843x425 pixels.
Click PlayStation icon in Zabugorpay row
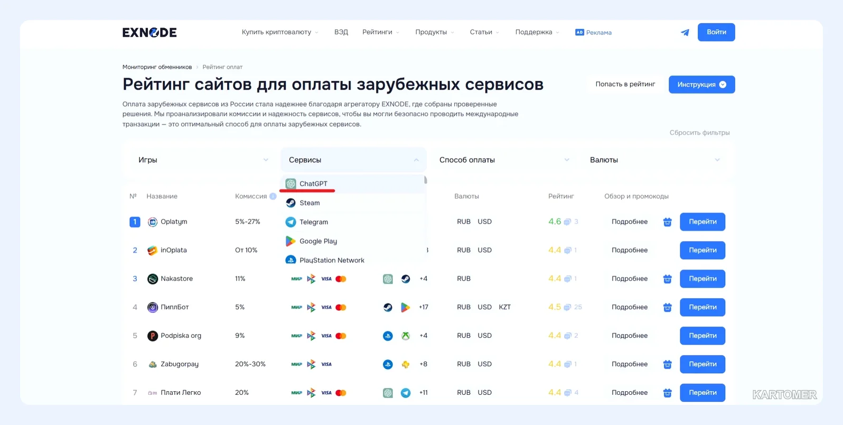click(388, 364)
